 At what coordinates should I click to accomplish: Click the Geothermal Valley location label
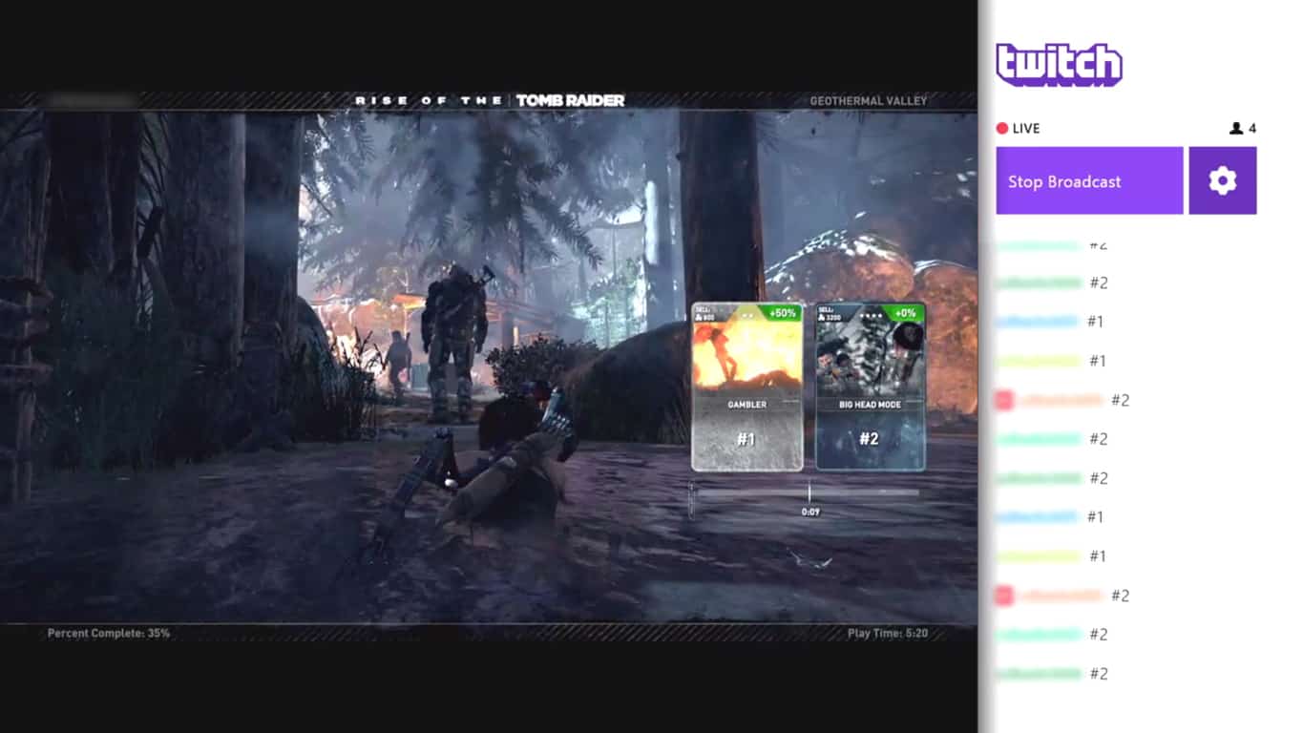tap(868, 100)
